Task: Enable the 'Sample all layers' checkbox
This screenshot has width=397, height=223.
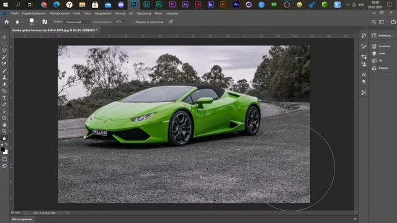Action: pos(133,22)
